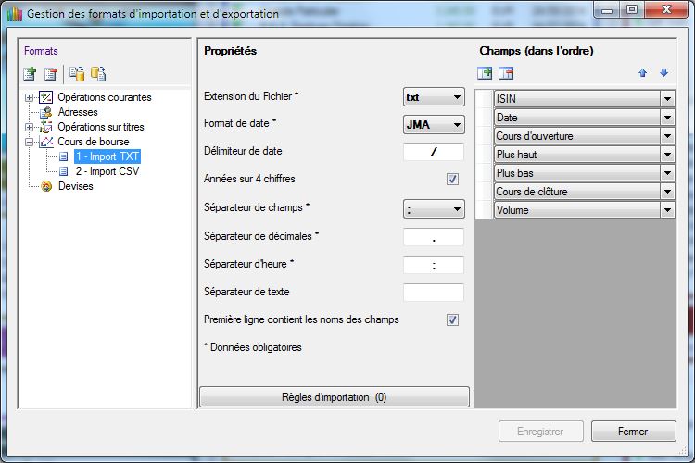This screenshot has width=695, height=463.
Task: Collapse the 'Cours de bourse' tree node
Action: pos(30,142)
